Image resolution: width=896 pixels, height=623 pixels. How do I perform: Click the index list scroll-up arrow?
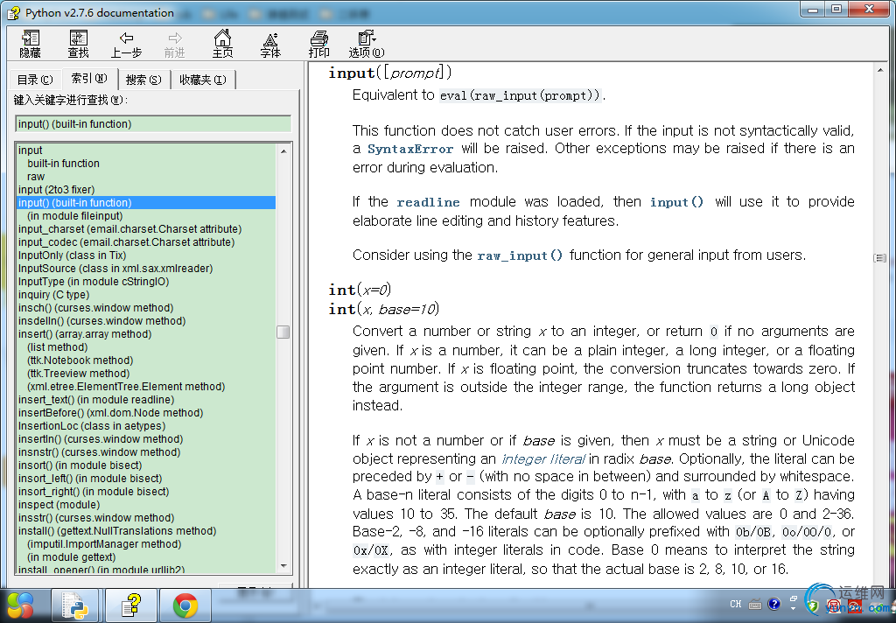[x=283, y=150]
